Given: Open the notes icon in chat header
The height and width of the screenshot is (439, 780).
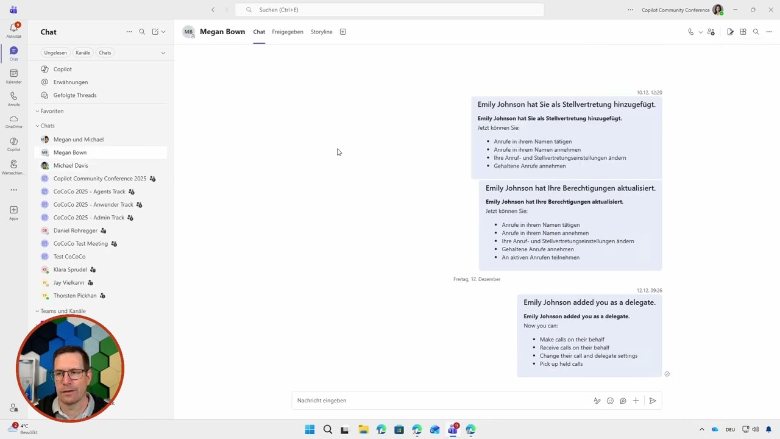Looking at the screenshot, I should click(730, 32).
